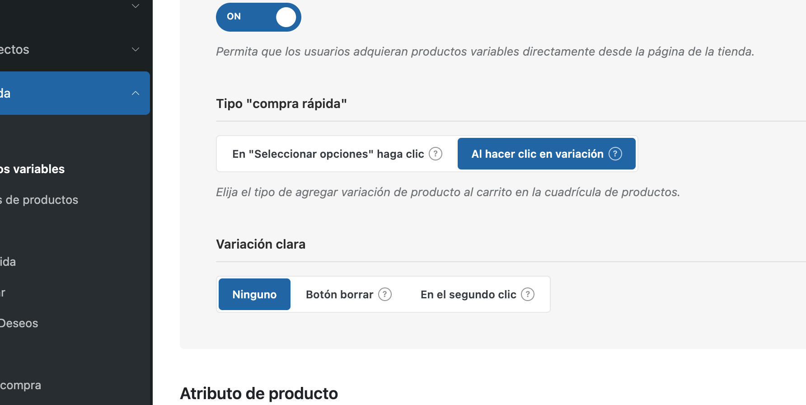Choose En el segundo clic option
Screen dimensions: 806x405
(x=468, y=294)
